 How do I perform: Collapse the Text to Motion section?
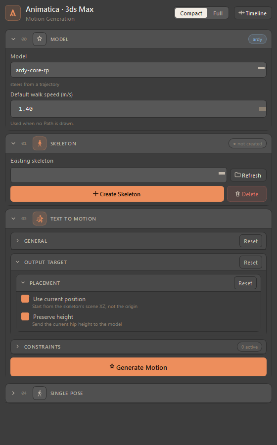coord(13,219)
